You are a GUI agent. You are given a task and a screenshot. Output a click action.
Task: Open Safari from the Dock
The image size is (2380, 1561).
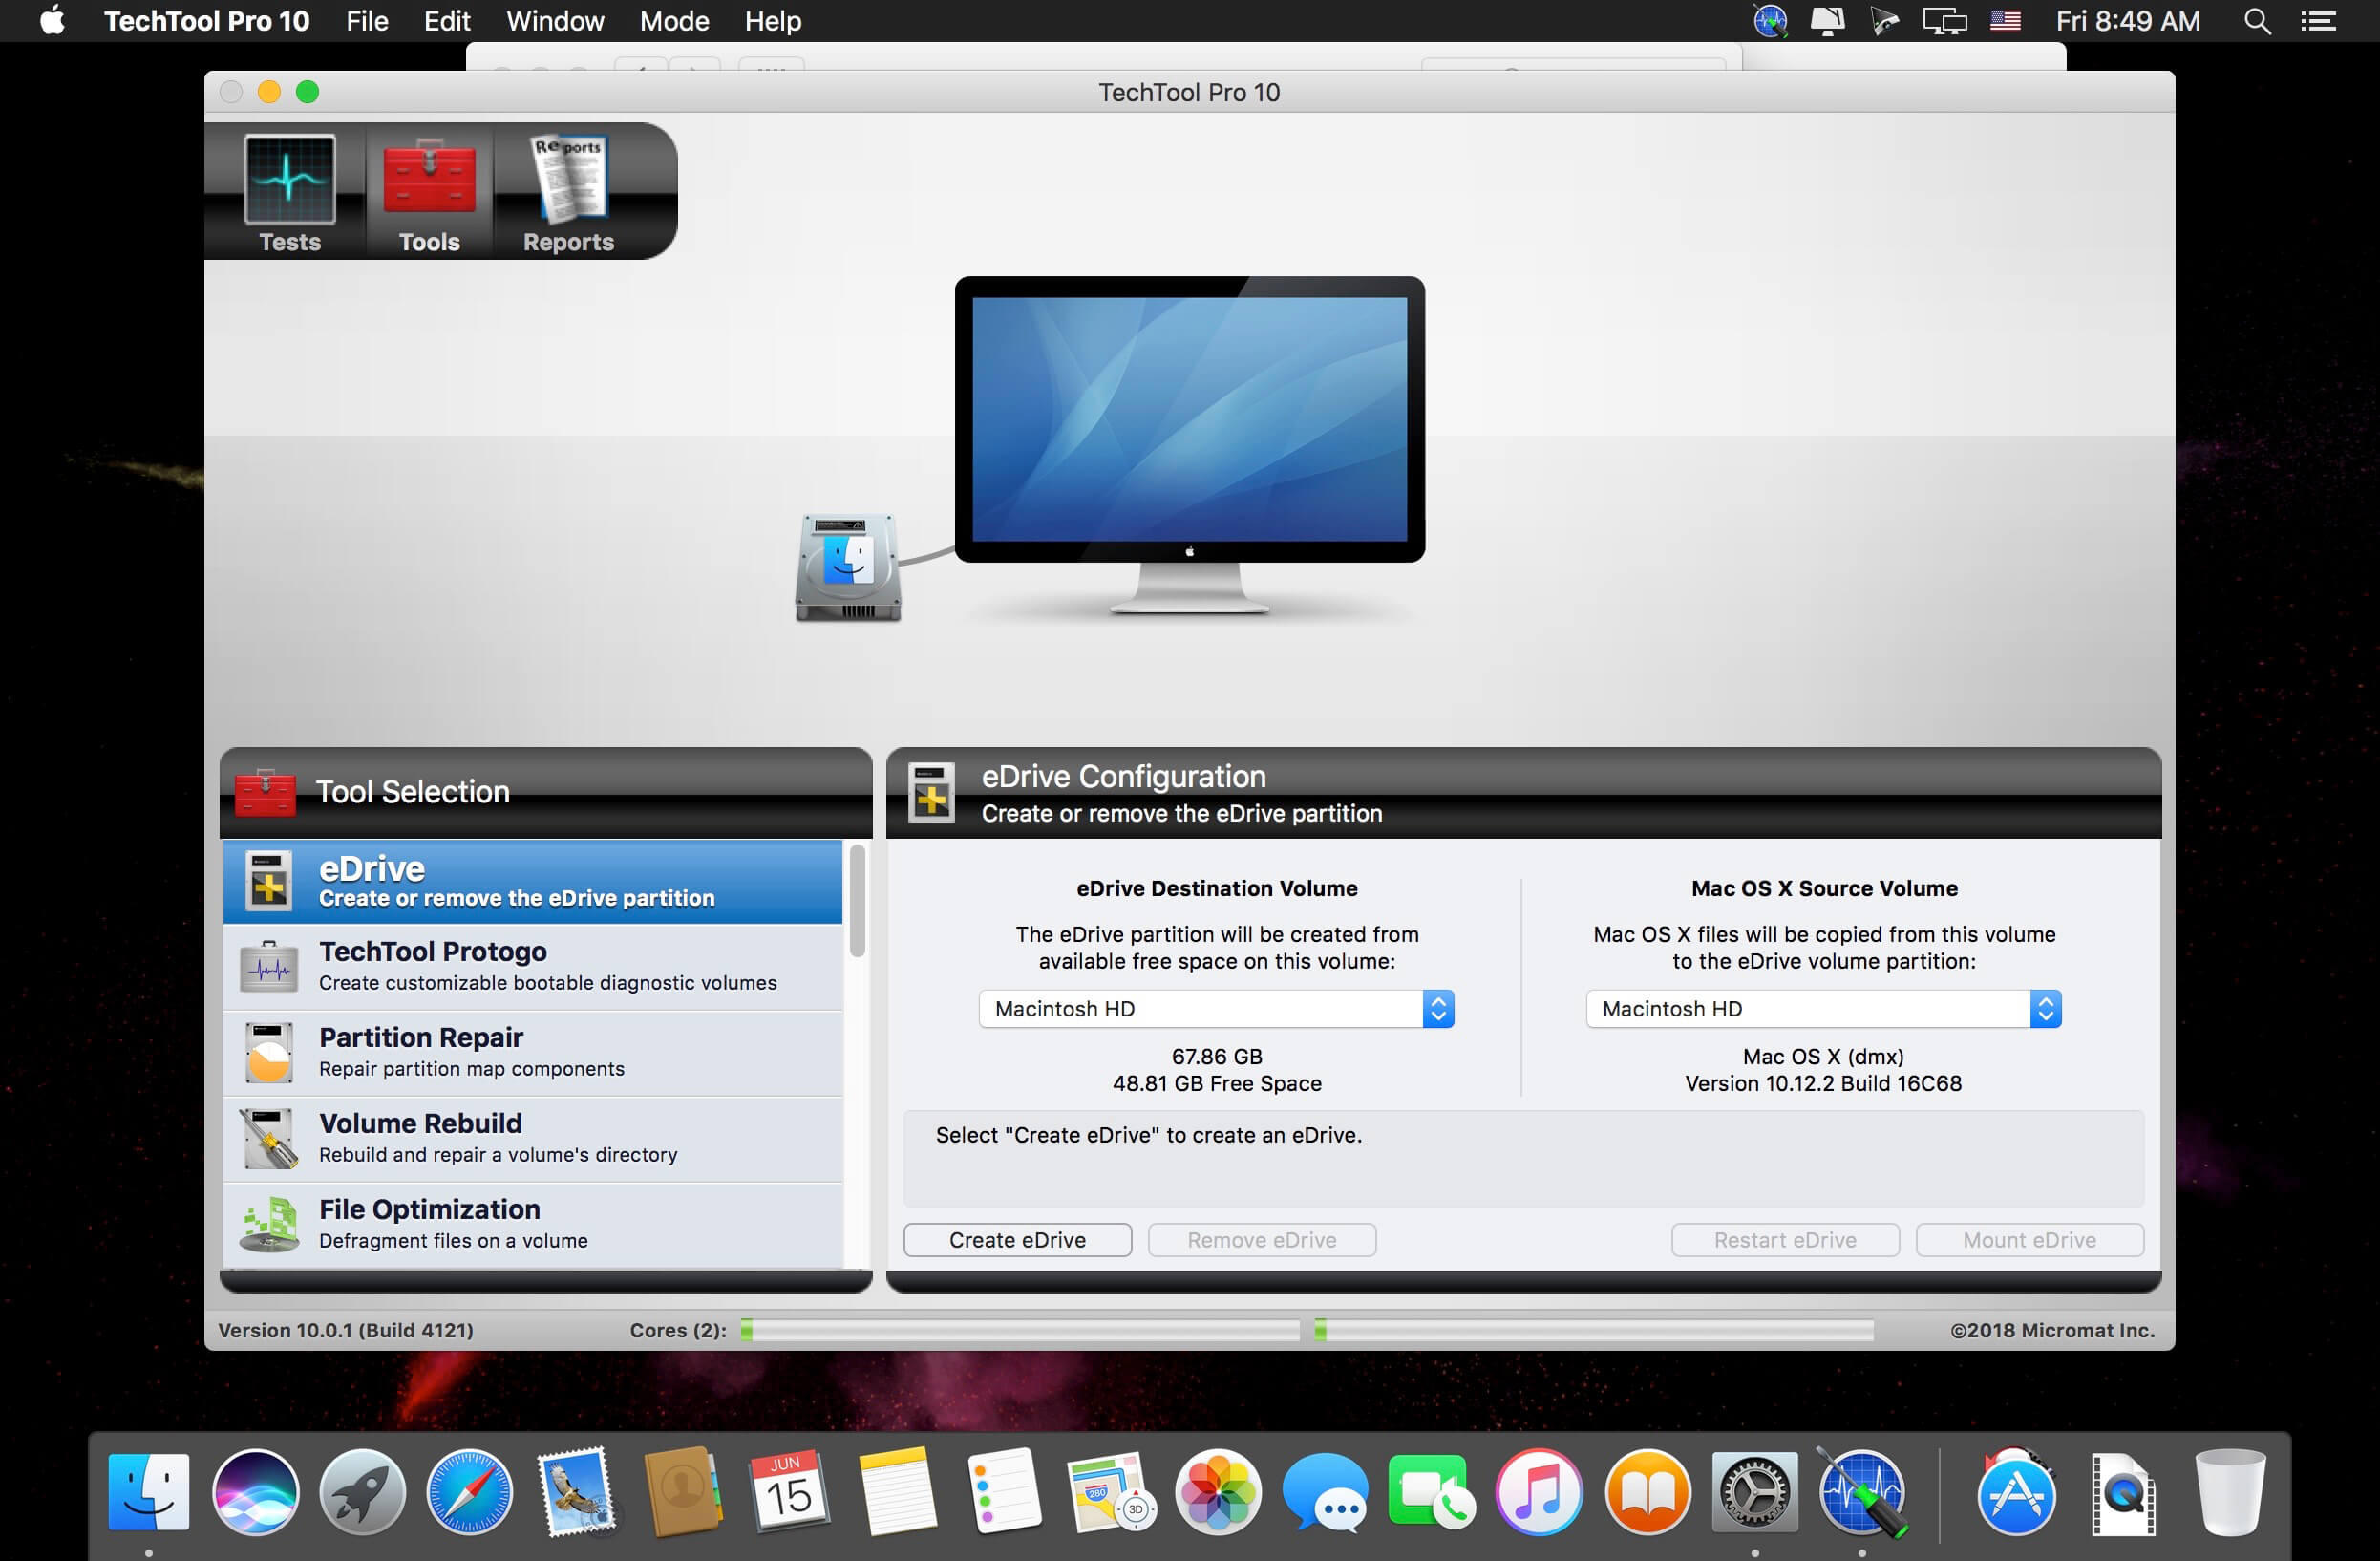469,1491
